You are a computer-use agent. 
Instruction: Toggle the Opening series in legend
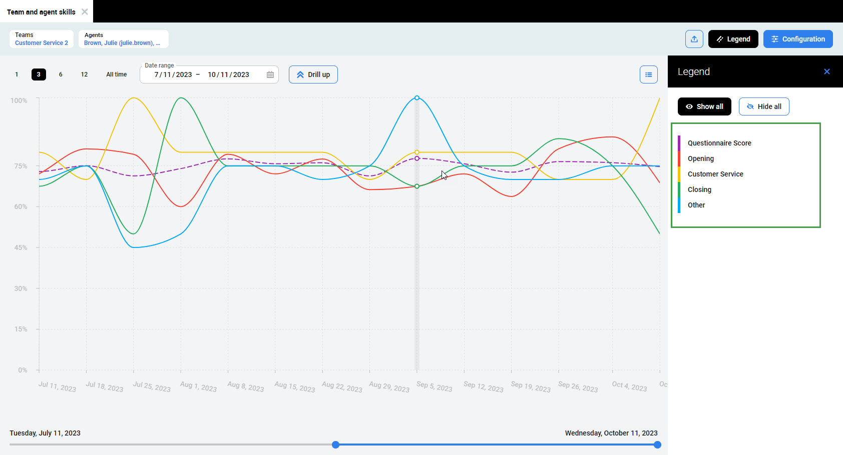tap(701, 158)
